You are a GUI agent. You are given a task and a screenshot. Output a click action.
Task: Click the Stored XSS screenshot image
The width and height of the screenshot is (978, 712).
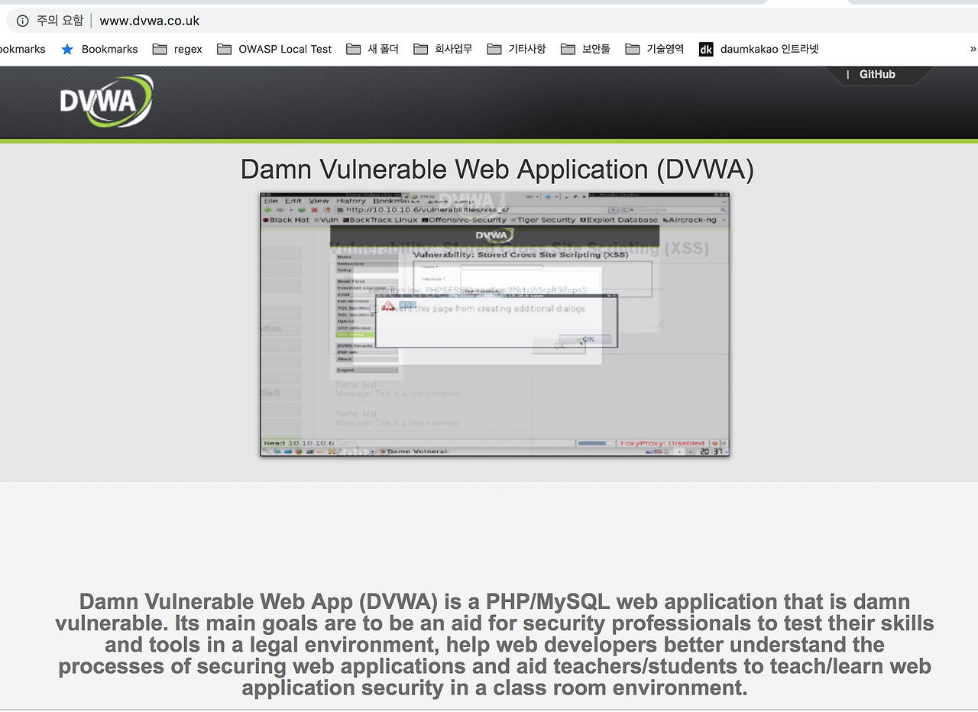495,324
